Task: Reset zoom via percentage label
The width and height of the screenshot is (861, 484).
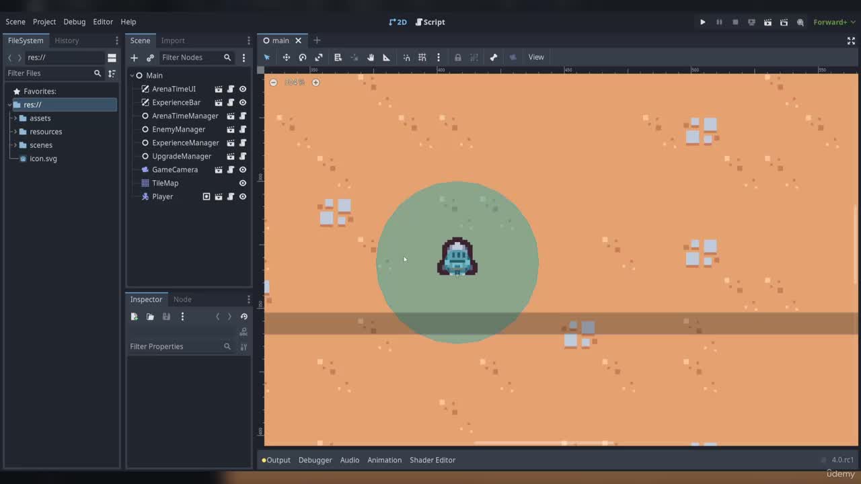Action: click(x=294, y=82)
